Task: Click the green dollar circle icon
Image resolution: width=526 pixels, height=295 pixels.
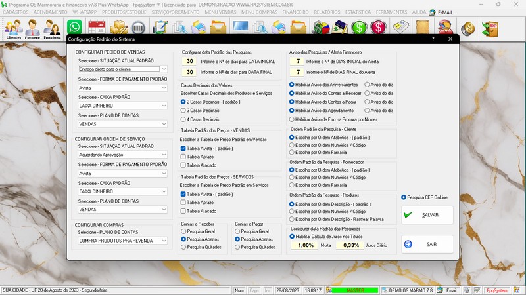Action: click(x=359, y=27)
